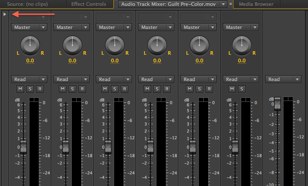Open the Audio Track Mixer sequence dropdown arrow

[x=223, y=4]
